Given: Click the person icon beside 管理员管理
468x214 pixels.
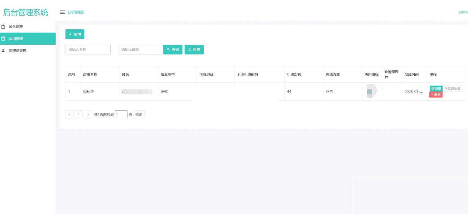Looking at the screenshot, I should coord(4,50).
